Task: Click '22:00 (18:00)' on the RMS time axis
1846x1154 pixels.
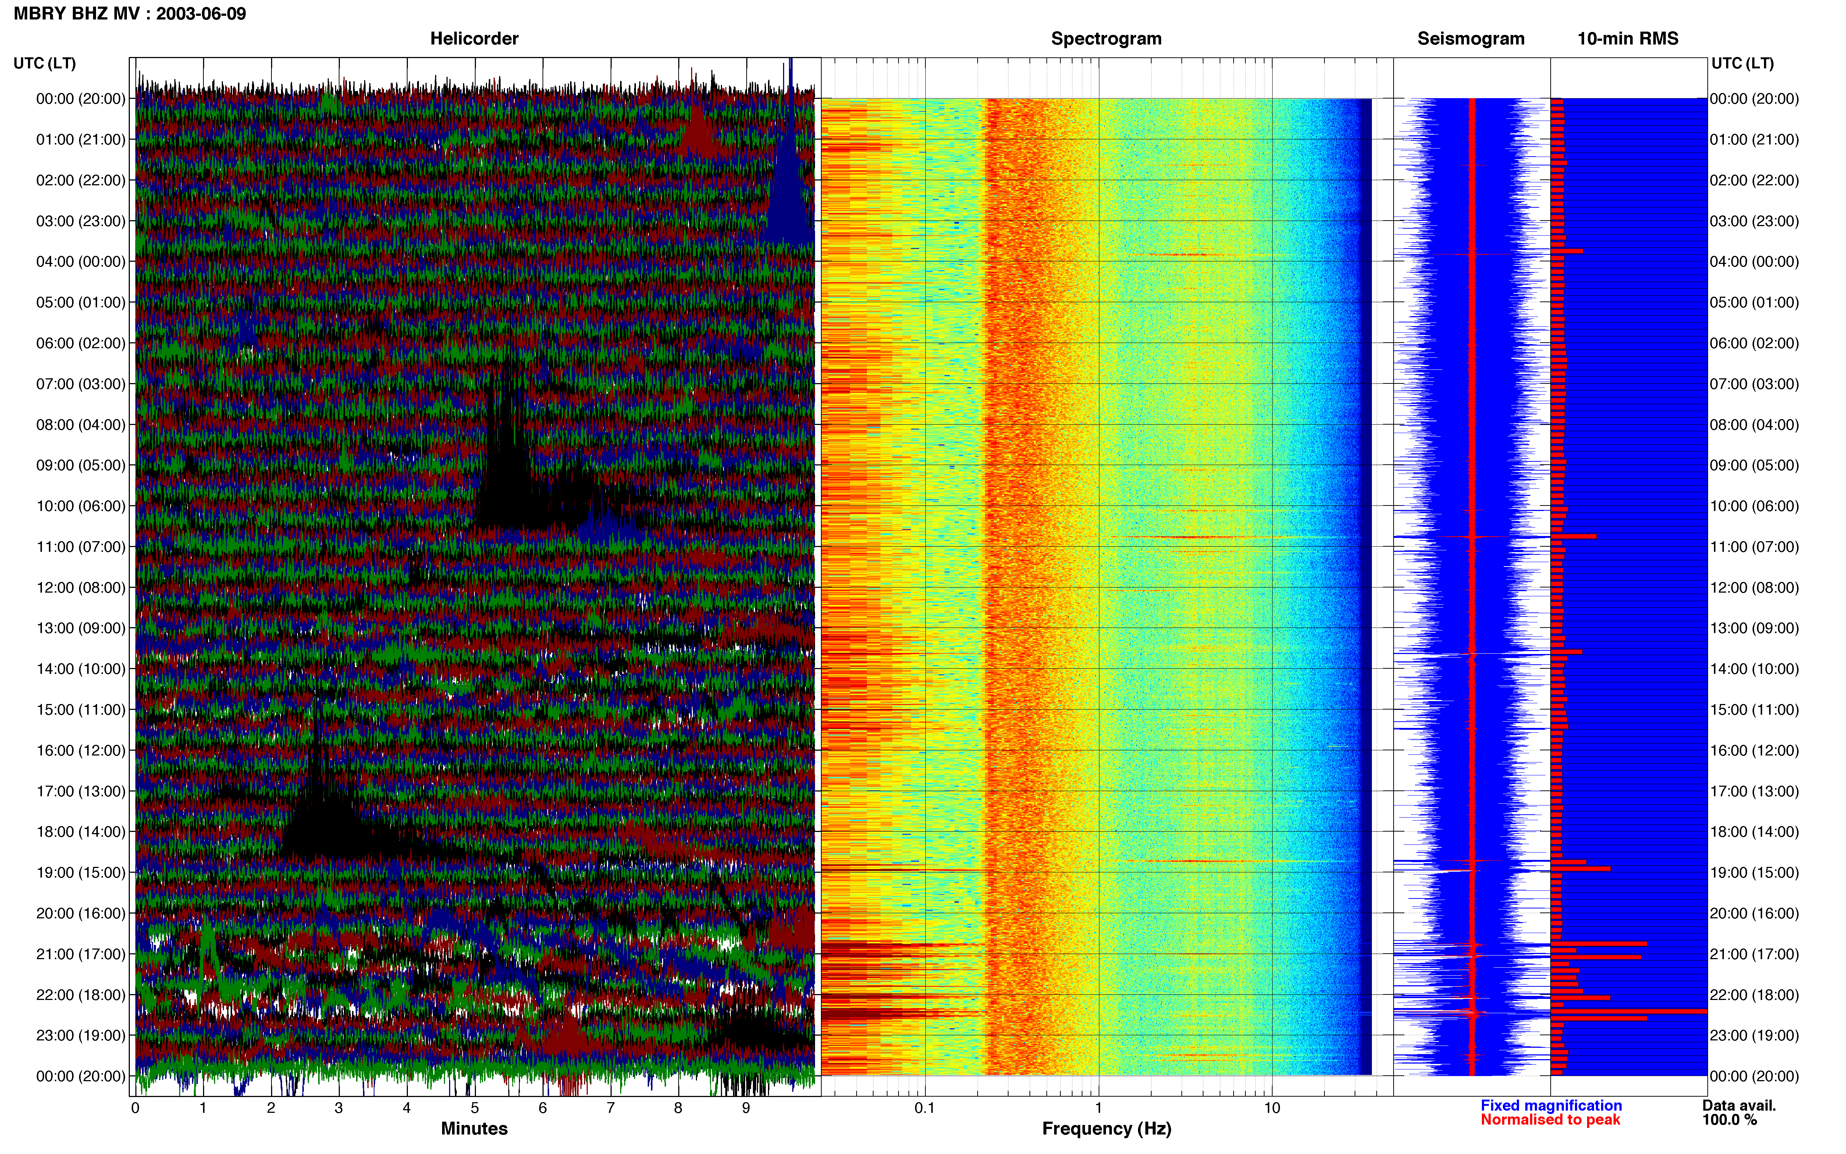Action: tap(1754, 995)
